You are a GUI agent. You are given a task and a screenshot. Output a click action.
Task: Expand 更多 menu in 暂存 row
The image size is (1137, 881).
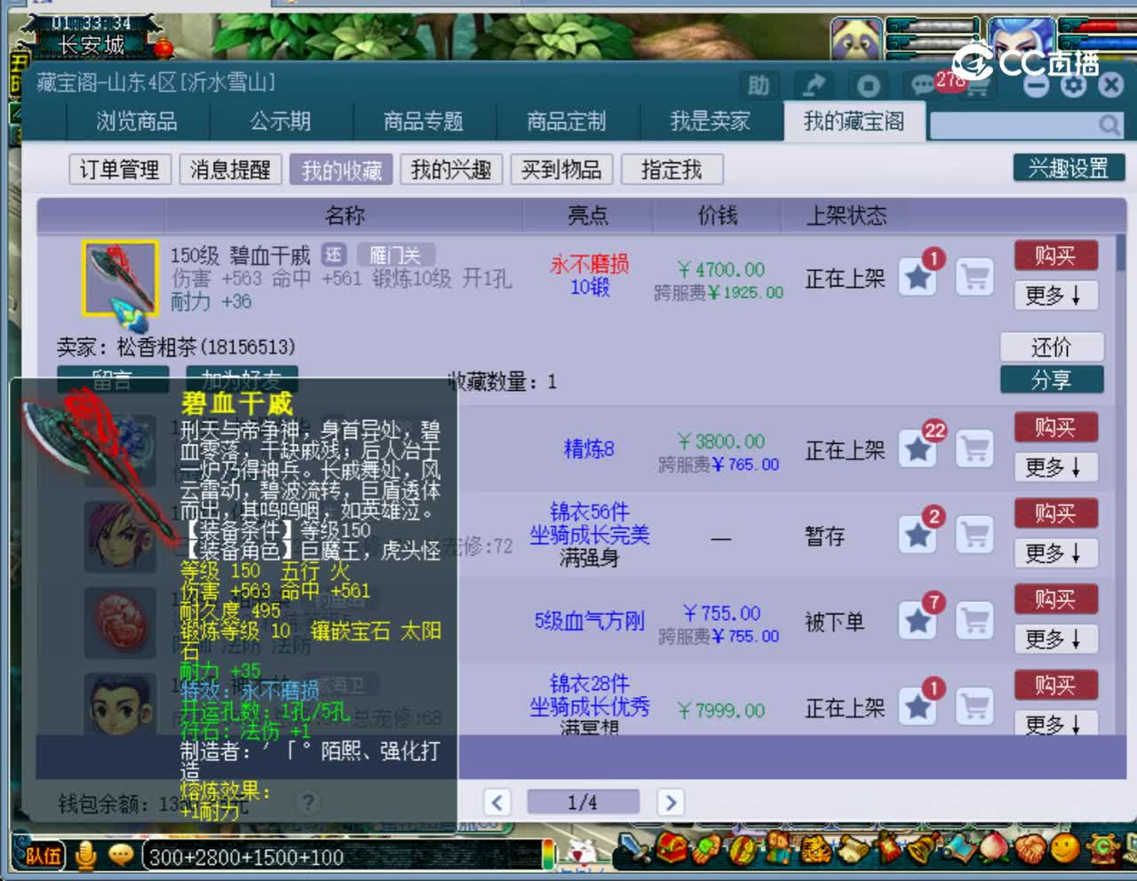pyautogui.click(x=1056, y=552)
